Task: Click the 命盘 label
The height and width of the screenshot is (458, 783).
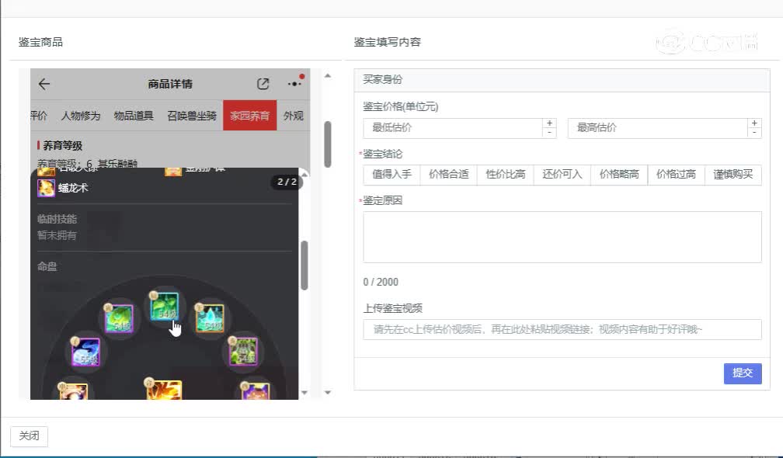Action: tap(47, 267)
